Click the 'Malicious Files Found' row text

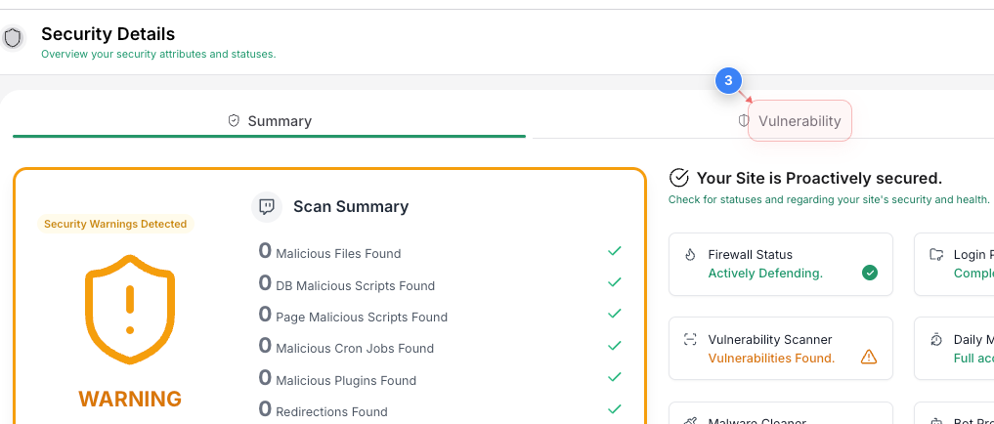tap(338, 253)
